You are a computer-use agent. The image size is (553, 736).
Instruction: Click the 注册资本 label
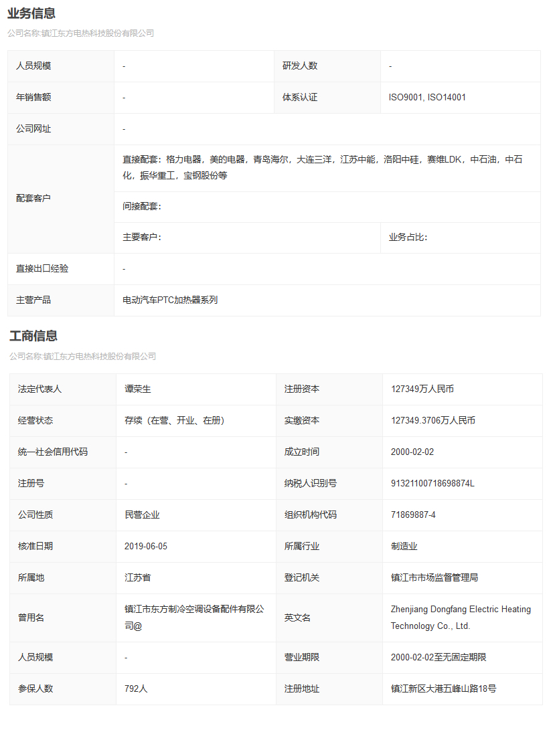point(302,389)
